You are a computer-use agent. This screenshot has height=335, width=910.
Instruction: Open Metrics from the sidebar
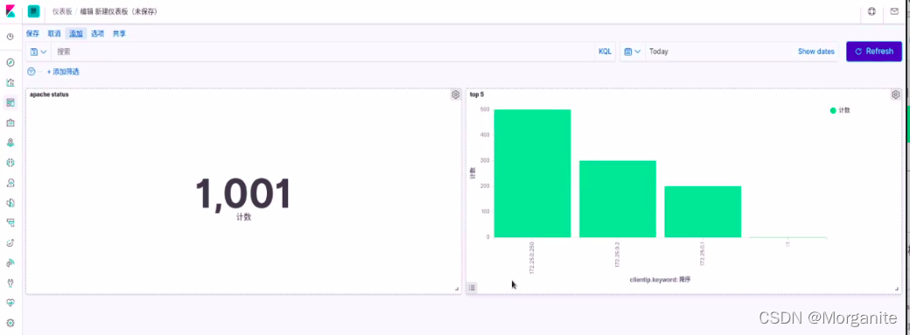(10, 183)
